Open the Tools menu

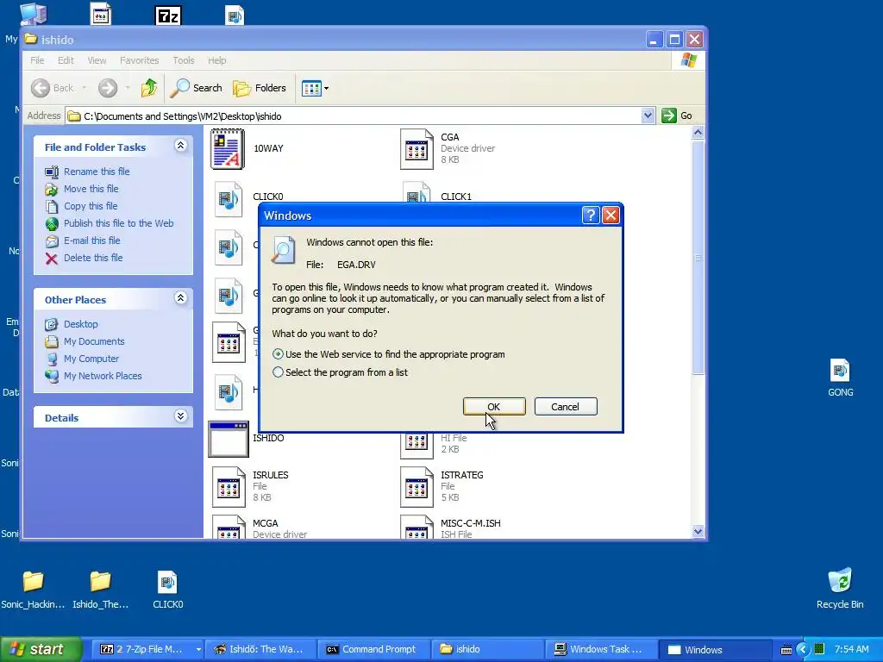coord(184,60)
